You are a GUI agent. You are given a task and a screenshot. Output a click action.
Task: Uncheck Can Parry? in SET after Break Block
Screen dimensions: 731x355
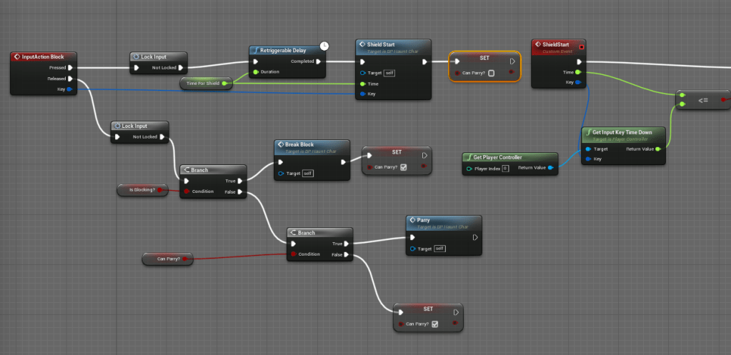tap(404, 167)
